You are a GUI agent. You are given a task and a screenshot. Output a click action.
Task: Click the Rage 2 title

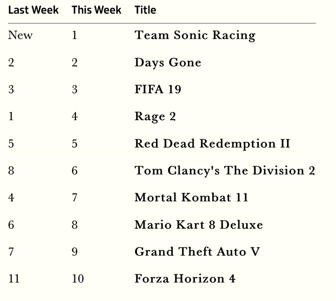pyautogui.click(x=155, y=117)
